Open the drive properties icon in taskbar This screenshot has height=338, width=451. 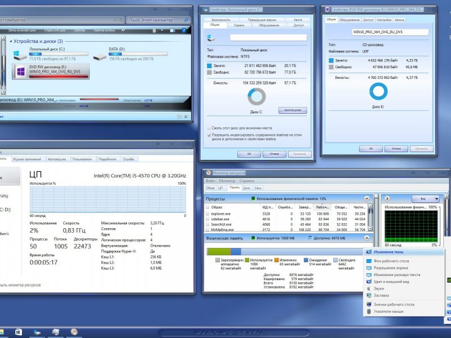tap(37, 332)
